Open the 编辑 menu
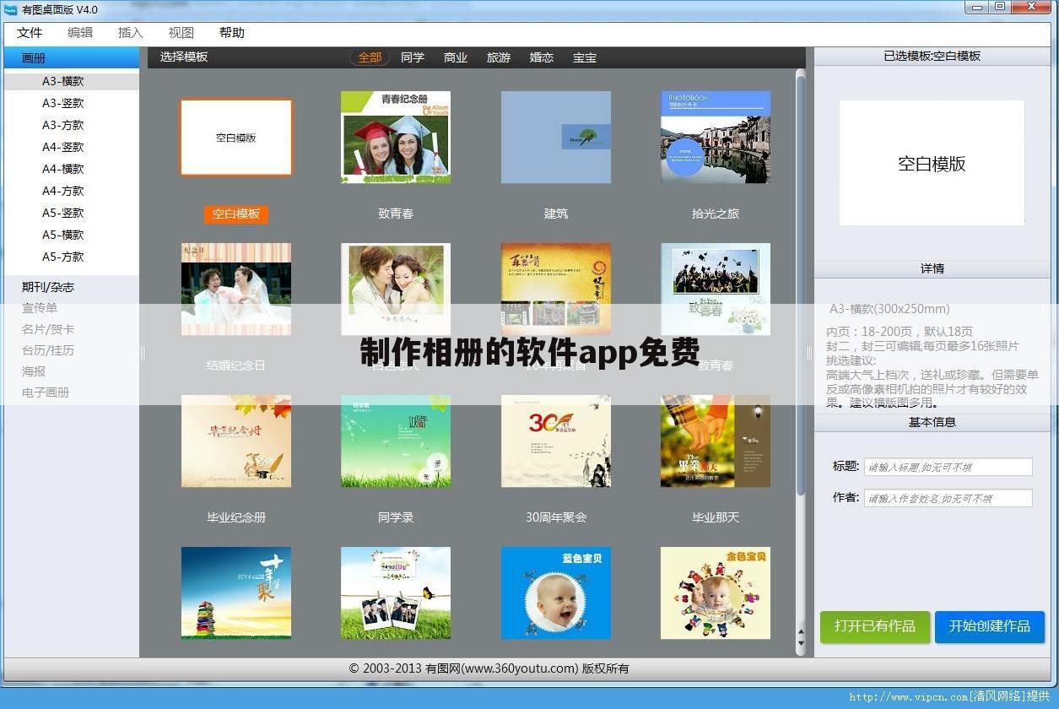 [80, 33]
